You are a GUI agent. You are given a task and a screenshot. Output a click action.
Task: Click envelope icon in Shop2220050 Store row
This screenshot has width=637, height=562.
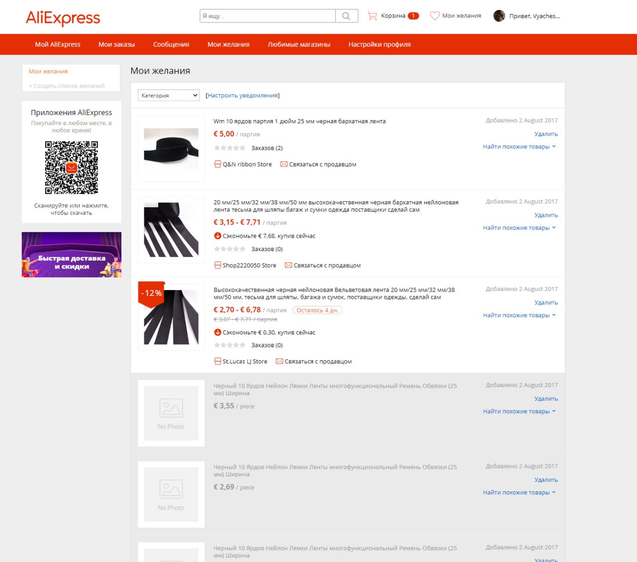coord(288,265)
